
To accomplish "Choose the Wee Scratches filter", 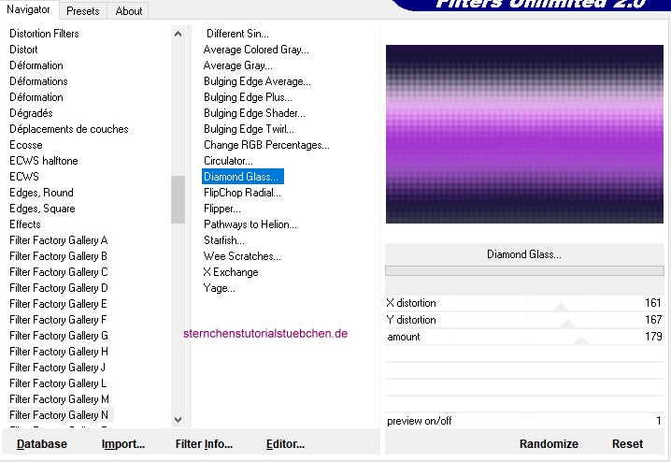I will pos(242,256).
